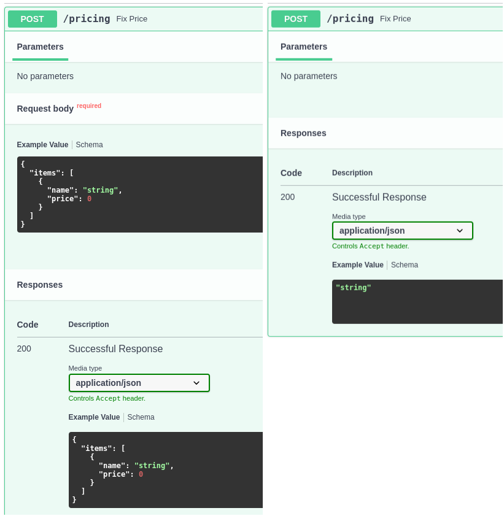Click the chevron arrow in the left media type dropdown
This screenshot has width=504, height=516.
196,383
